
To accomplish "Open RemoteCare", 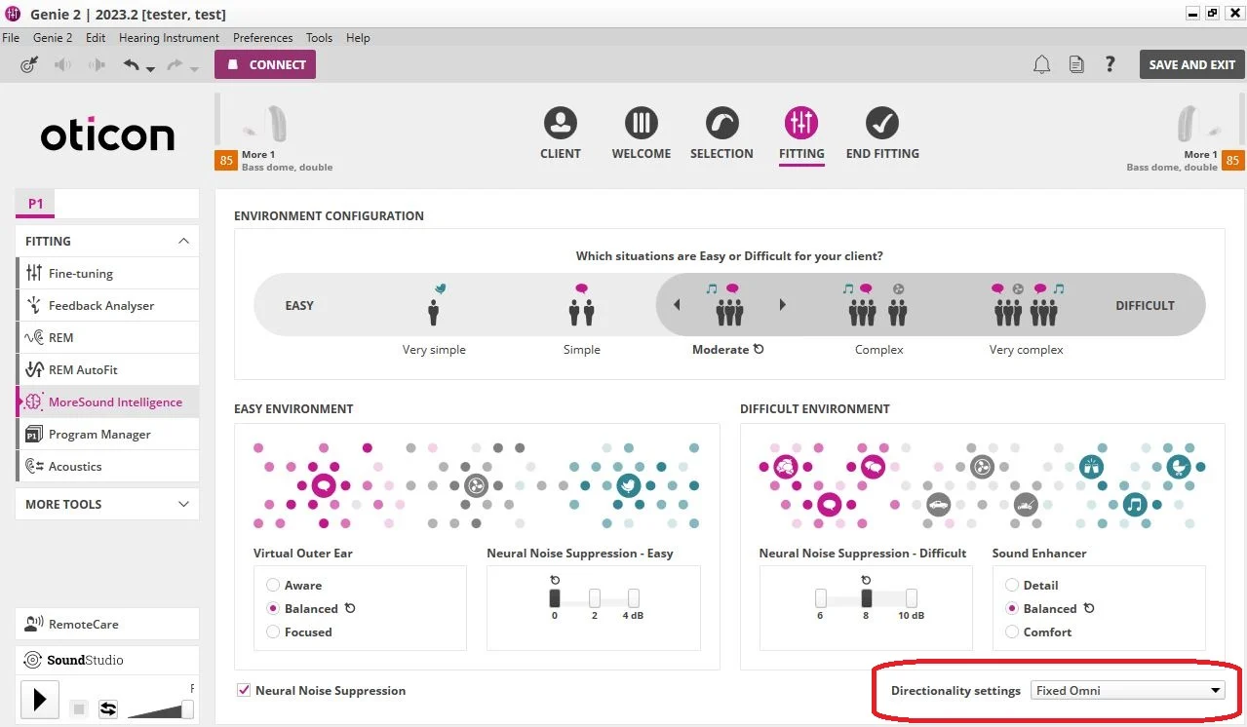I will coord(107,624).
